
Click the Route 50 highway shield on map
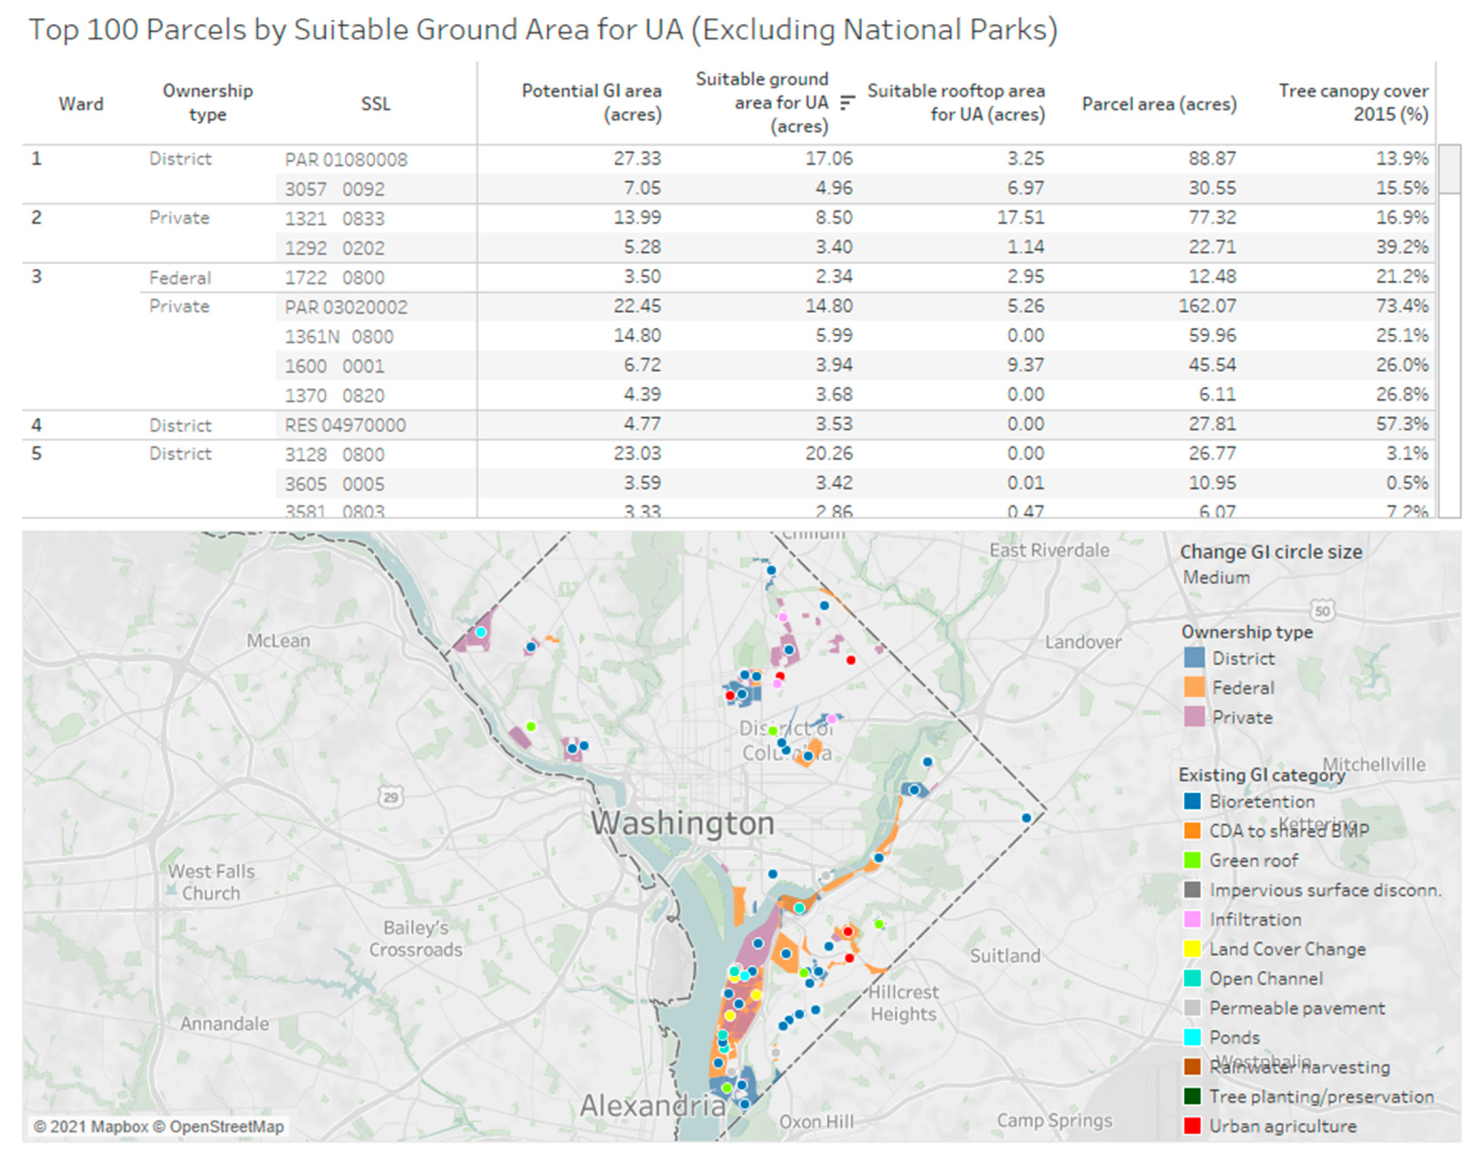pos(1321,610)
